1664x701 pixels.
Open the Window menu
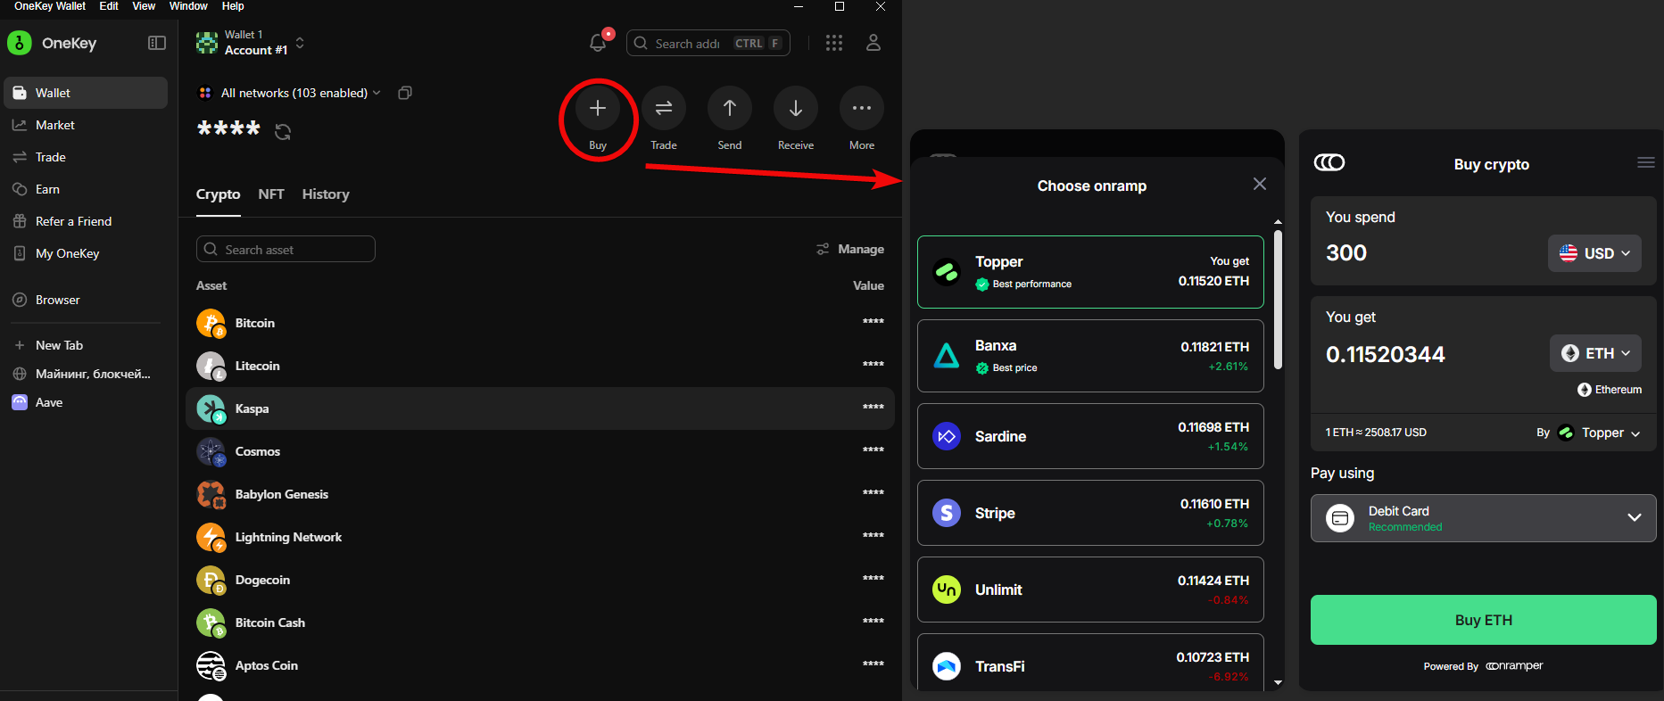pos(188,6)
